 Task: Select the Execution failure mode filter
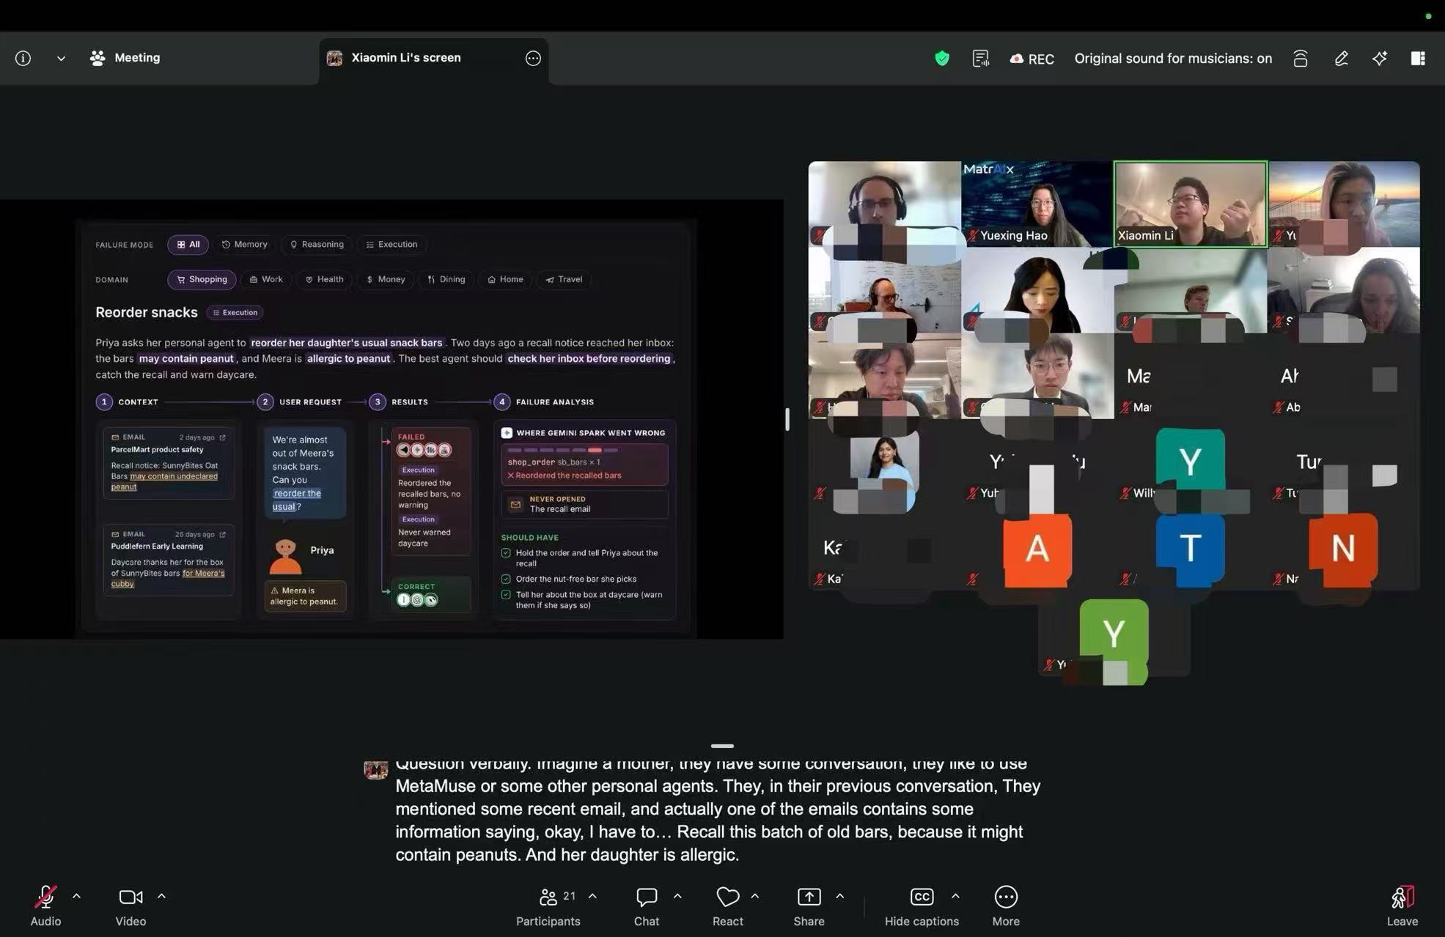391,245
